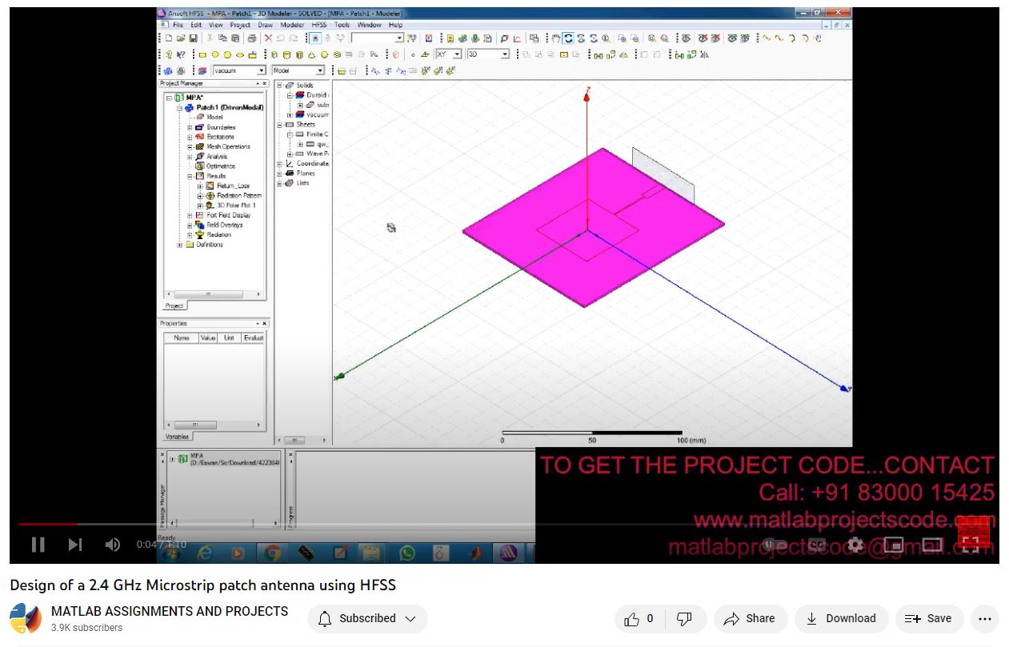Open WhatsApp from the Windows taskbar
This screenshot has width=1009, height=647.
point(407,553)
